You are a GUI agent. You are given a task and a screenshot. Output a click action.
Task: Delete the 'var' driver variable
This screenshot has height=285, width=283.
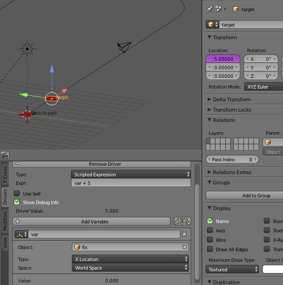click(x=184, y=234)
